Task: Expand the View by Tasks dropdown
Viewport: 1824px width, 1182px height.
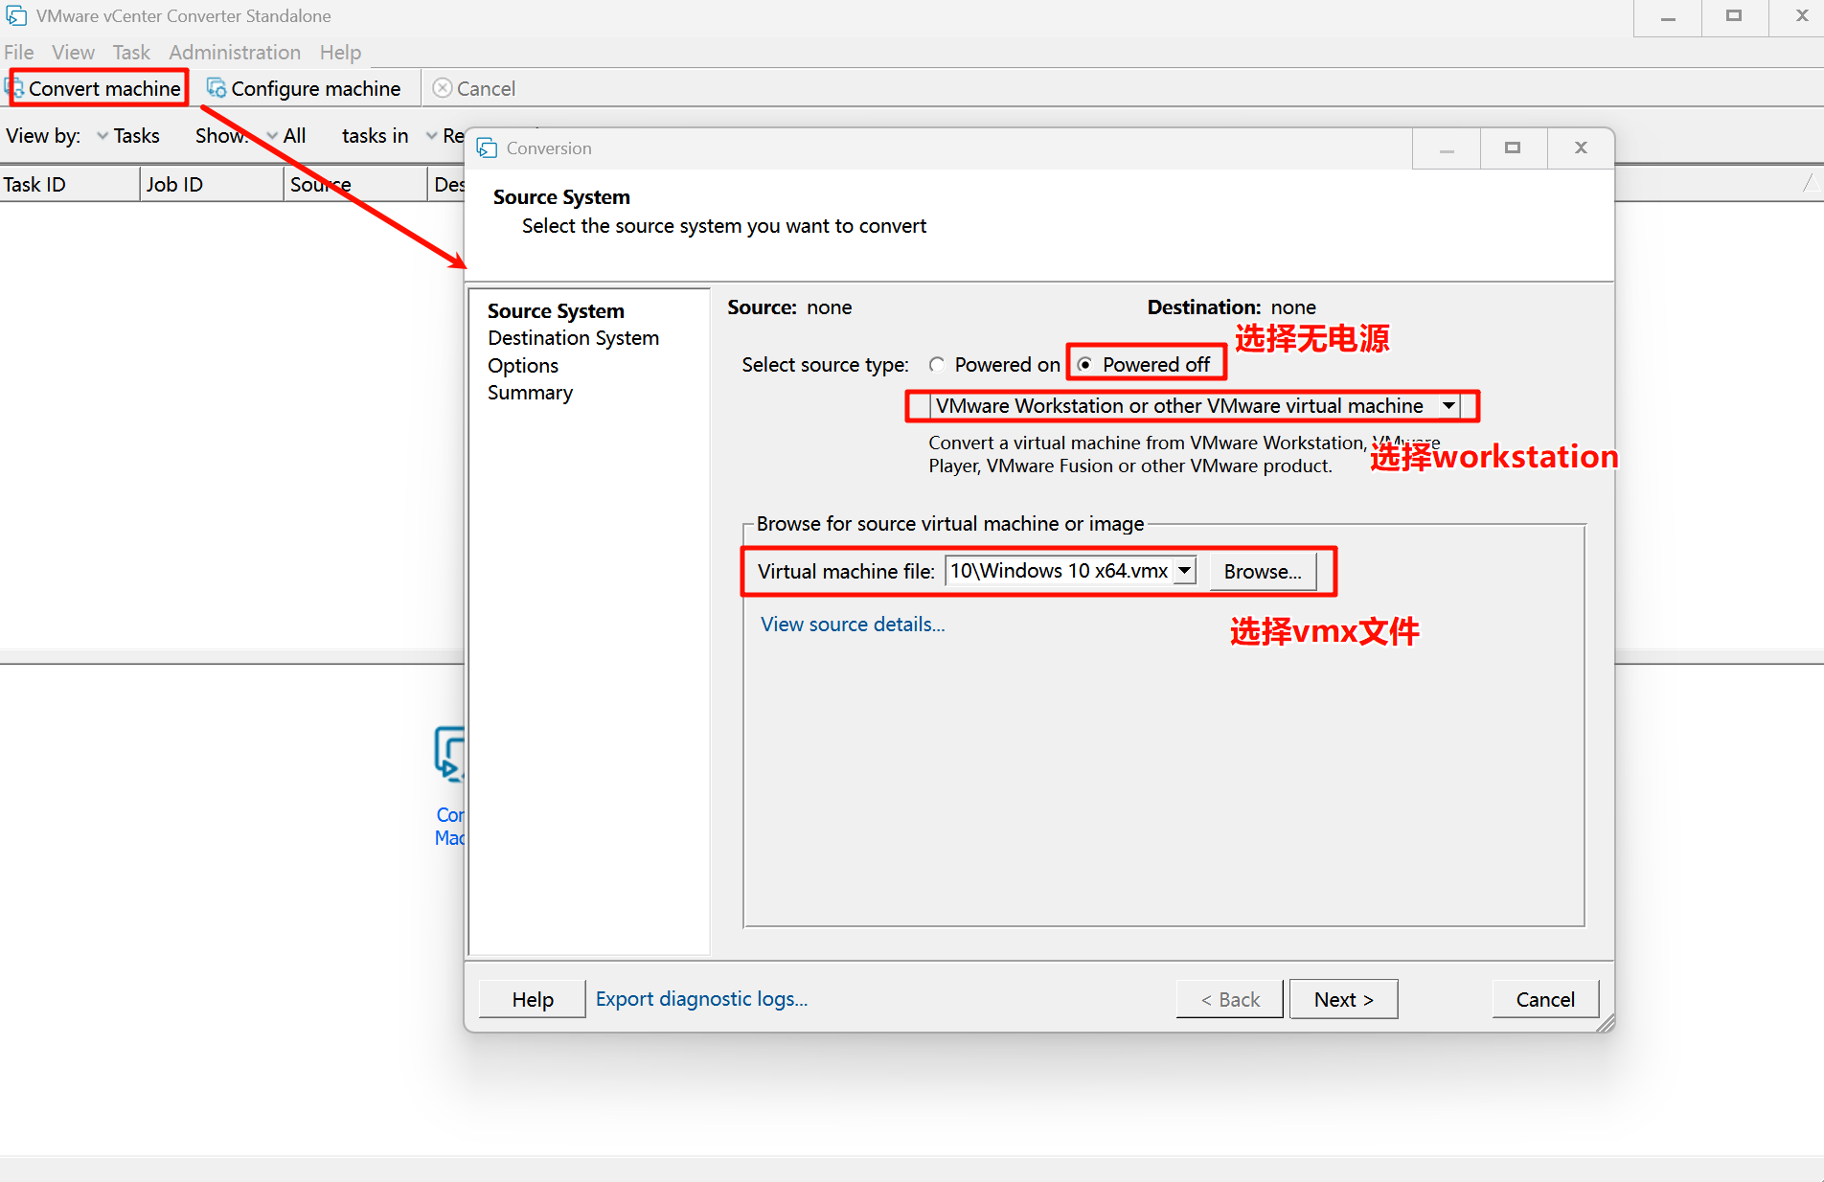Action: tap(103, 136)
